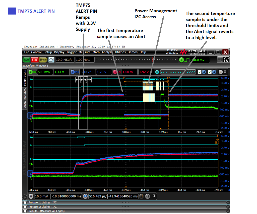Image resolution: width=257 pixels, height=214 pixels.
Task: Click the green trigger T icon
Action: [181, 60]
